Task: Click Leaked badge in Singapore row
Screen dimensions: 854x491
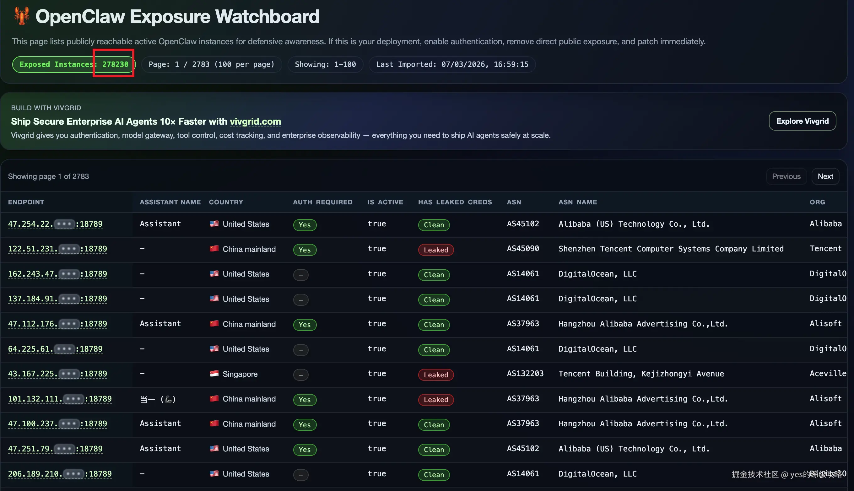Action: click(435, 375)
